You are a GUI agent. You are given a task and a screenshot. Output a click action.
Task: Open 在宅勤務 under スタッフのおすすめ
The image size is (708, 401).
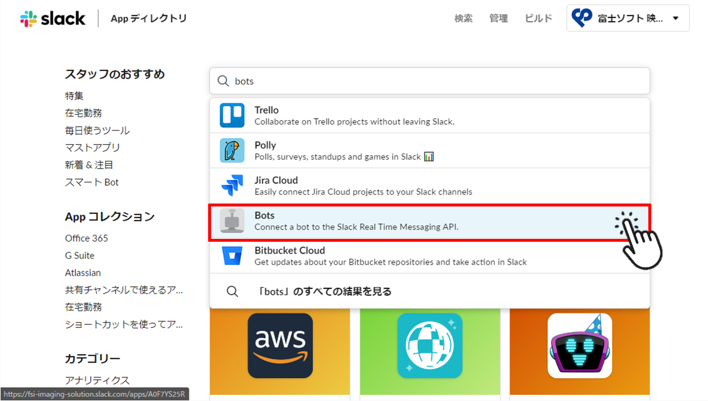[x=84, y=113]
